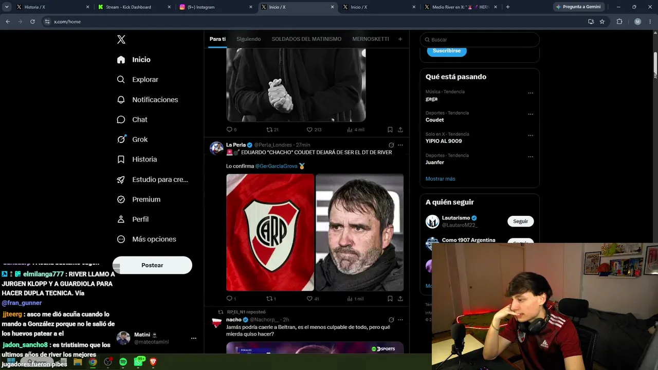Click the Suscribirse button
Screen dimensions: 658x370
point(447,51)
